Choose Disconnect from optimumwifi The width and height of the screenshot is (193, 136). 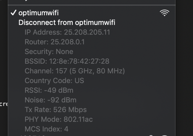[67, 22]
